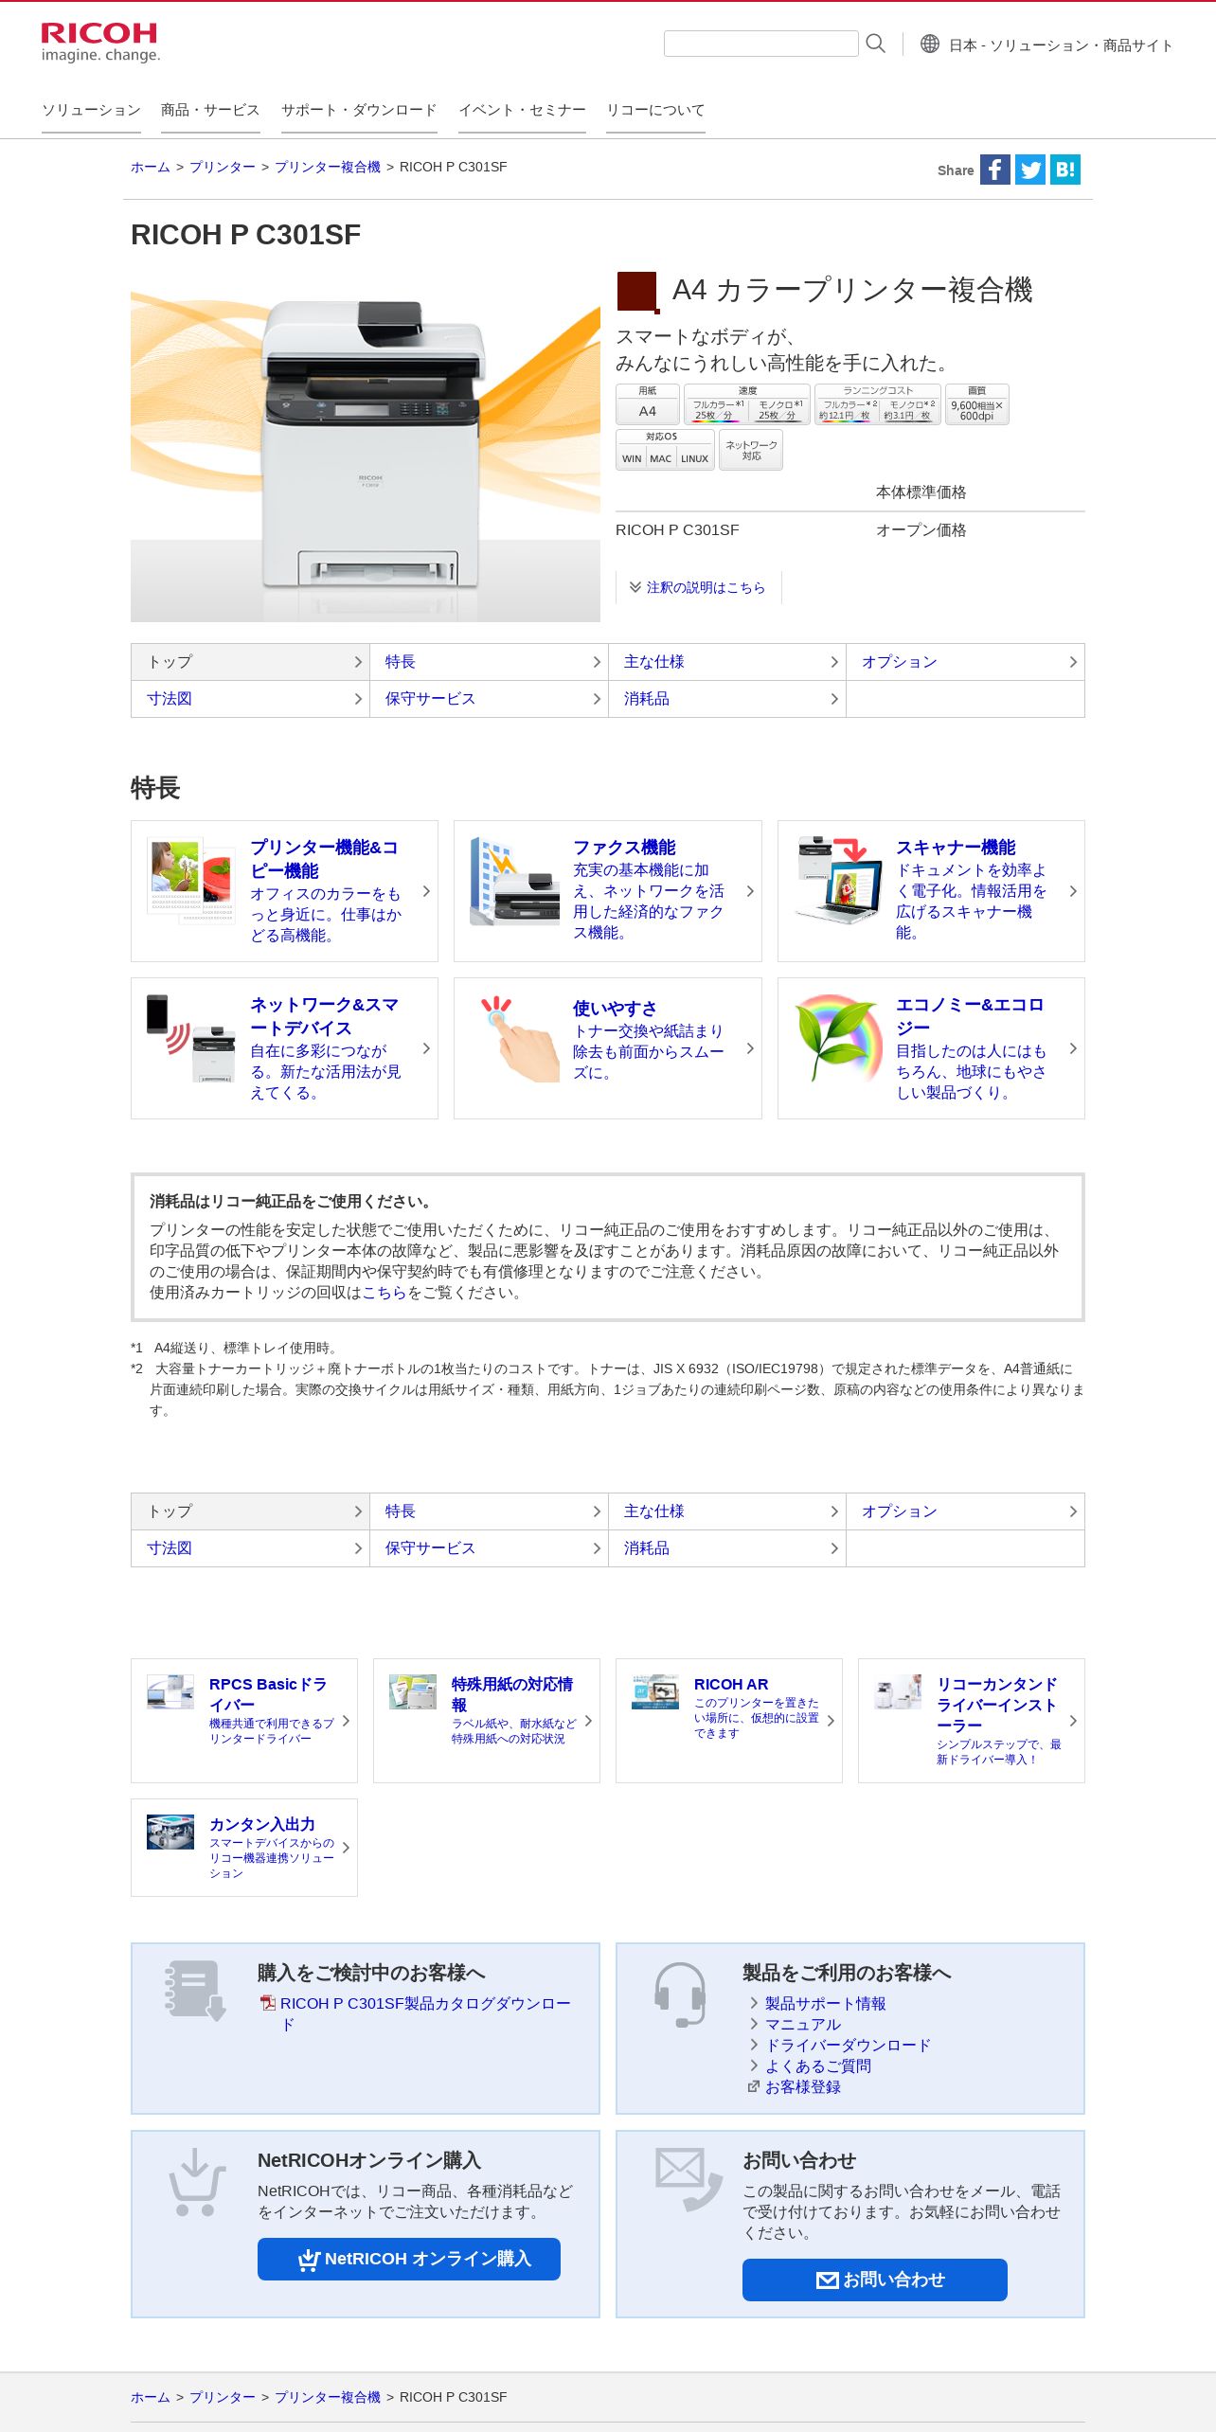Select lower 特長 tab
This screenshot has height=2432, width=1216.
489,1511
